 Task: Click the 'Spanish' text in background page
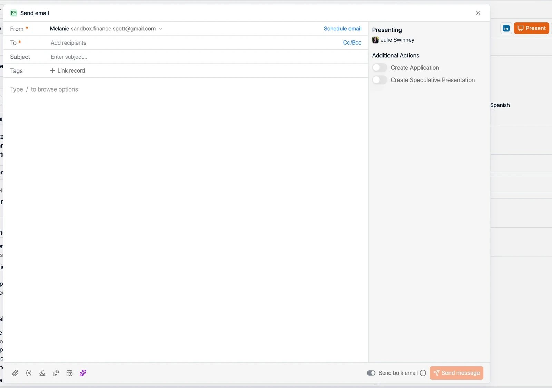(x=500, y=105)
